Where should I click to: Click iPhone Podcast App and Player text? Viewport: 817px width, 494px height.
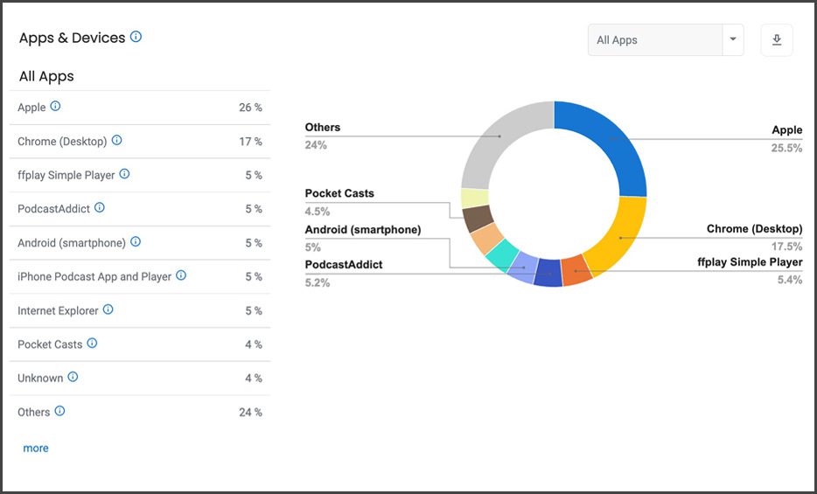[94, 276]
